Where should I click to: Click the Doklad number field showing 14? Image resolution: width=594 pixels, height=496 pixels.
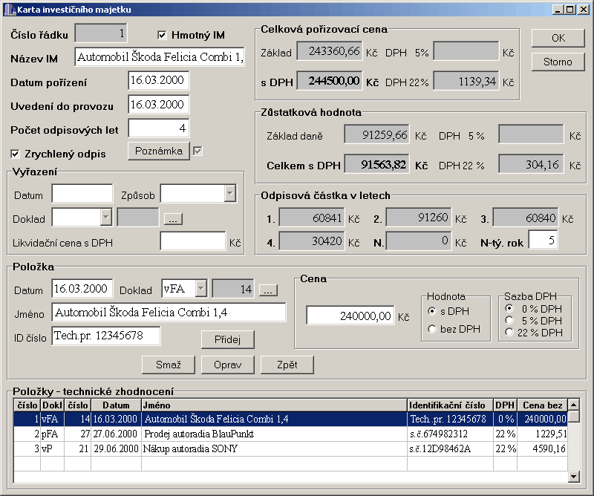pos(233,289)
